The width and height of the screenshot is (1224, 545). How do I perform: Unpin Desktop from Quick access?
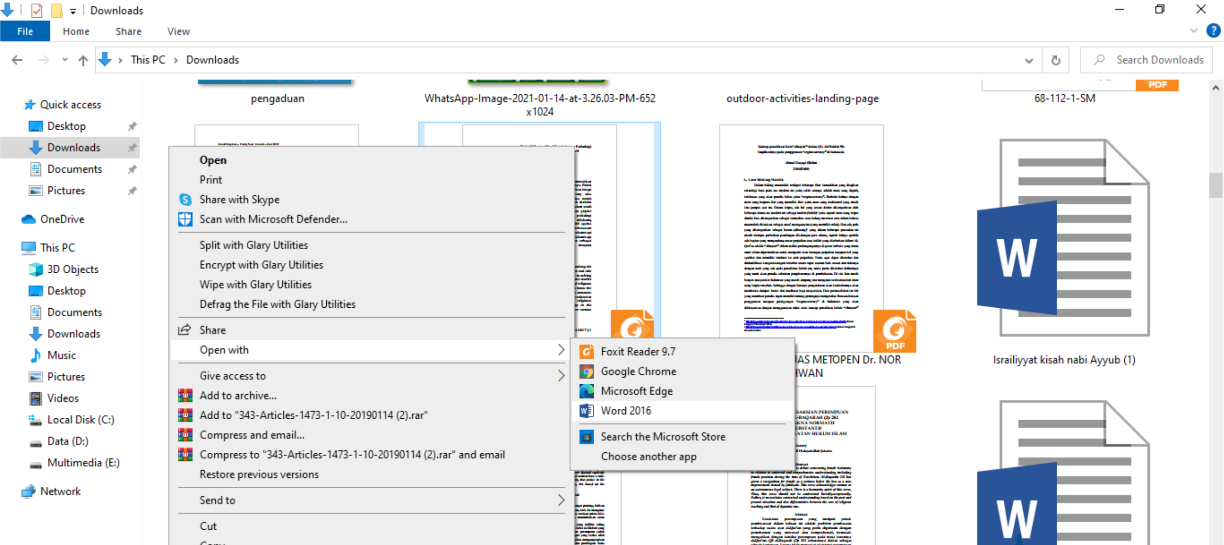[132, 126]
